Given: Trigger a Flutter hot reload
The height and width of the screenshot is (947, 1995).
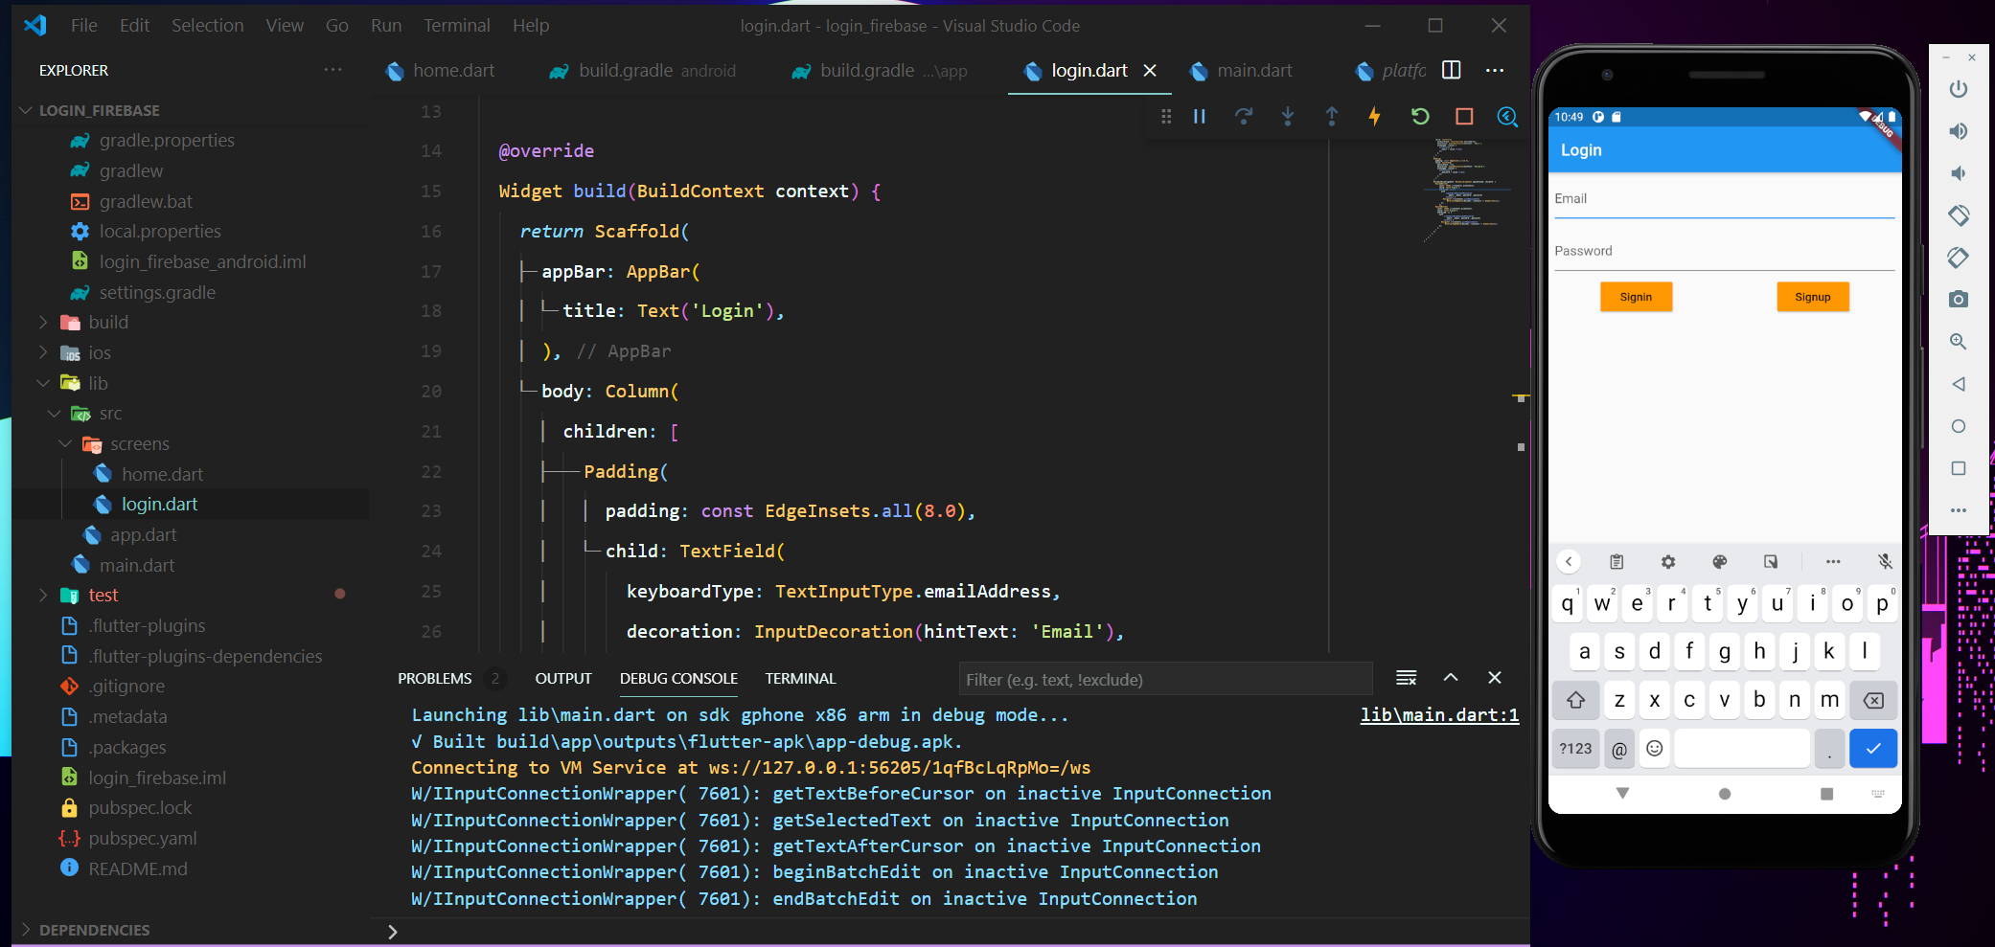Looking at the screenshot, I should [1374, 116].
